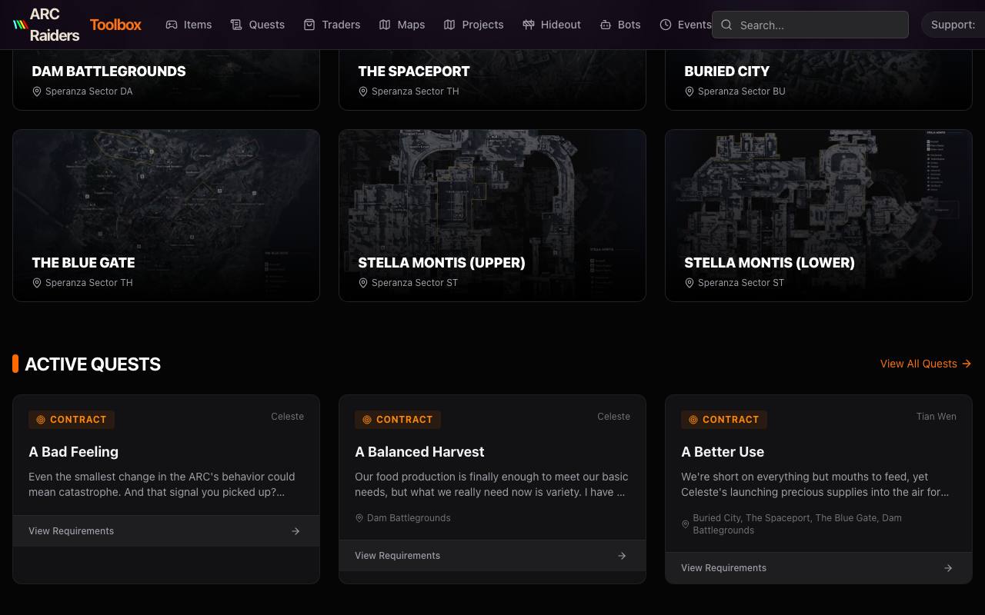
Task: Click the arrow next to View All Quests
Action: click(967, 364)
